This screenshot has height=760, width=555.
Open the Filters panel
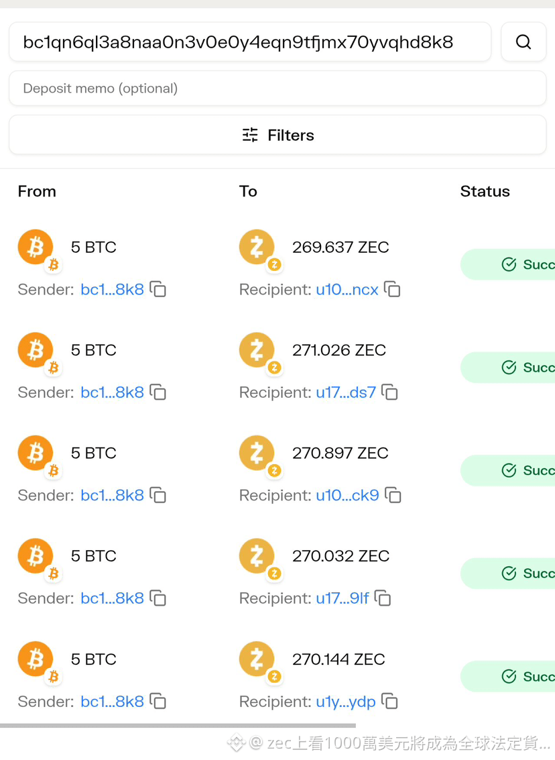(277, 135)
